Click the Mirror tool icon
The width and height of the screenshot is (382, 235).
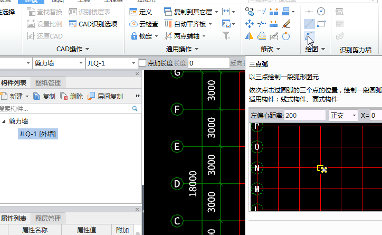click(x=249, y=36)
